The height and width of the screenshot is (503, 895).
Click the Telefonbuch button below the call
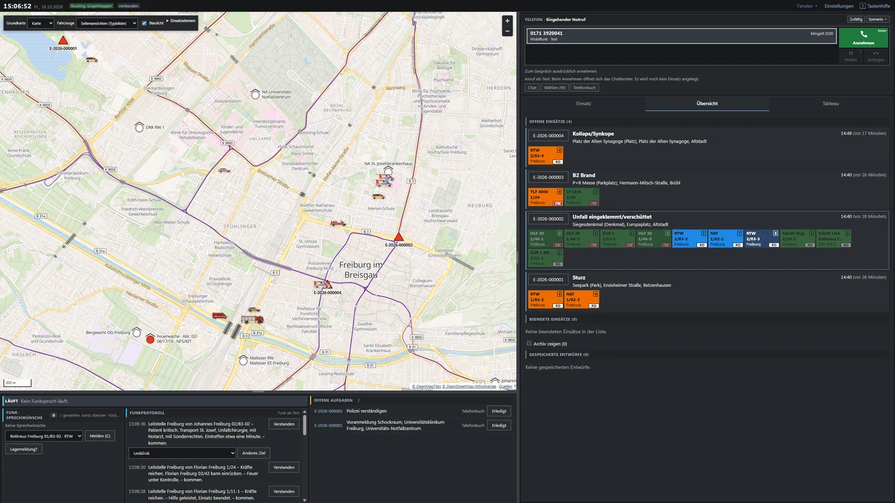[x=585, y=88]
